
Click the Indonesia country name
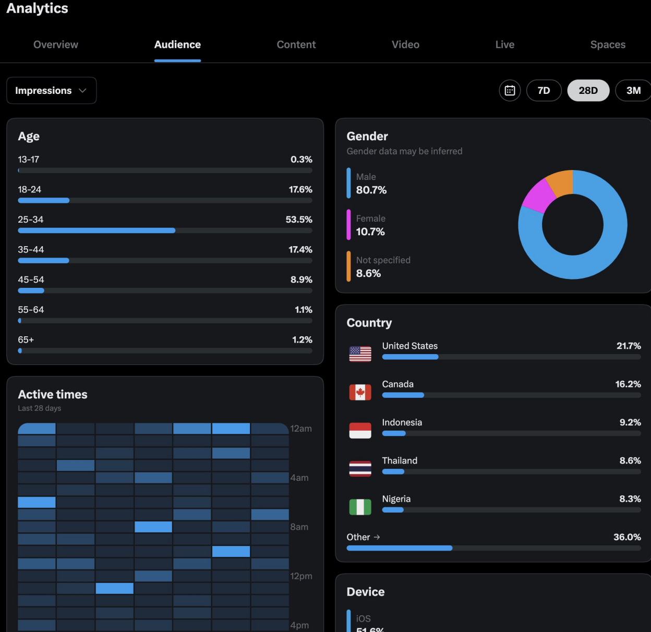pyautogui.click(x=402, y=422)
